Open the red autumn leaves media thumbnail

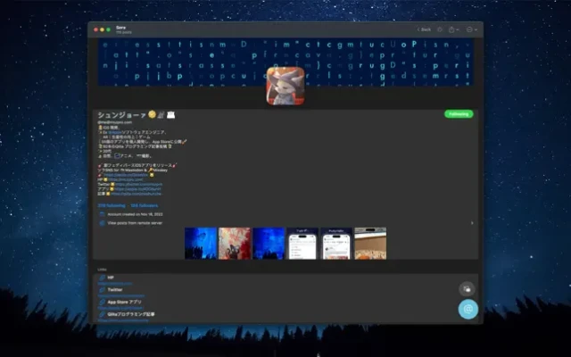[235, 244]
